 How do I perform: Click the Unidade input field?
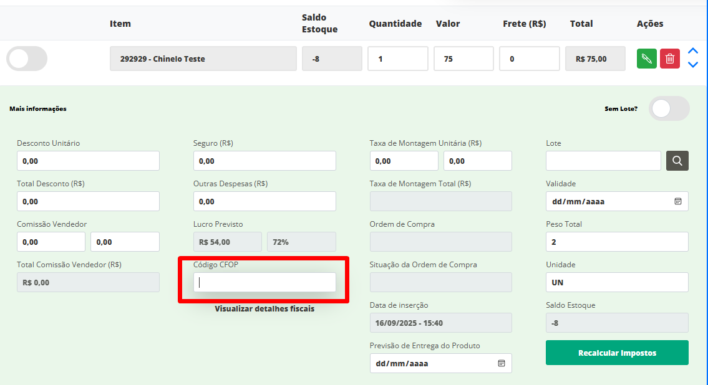point(617,282)
